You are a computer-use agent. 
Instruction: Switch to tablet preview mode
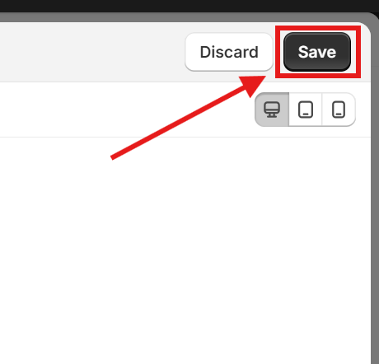click(x=306, y=110)
